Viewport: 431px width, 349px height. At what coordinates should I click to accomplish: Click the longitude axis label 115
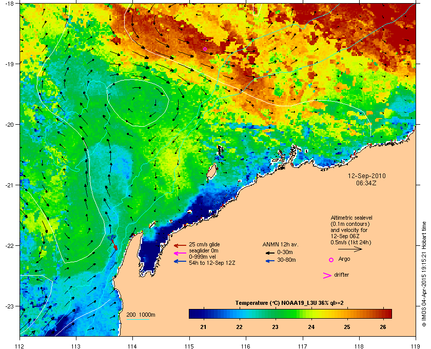point(189,346)
